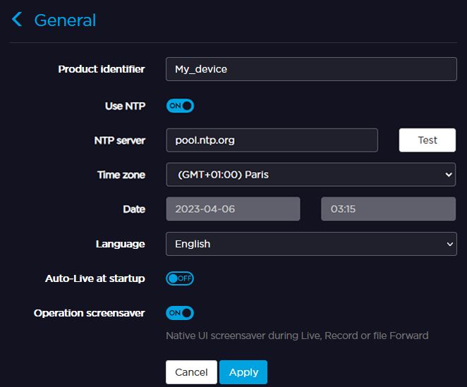Viewport: 467px width, 387px height.
Task: Click the Cancel button
Action: 191,372
